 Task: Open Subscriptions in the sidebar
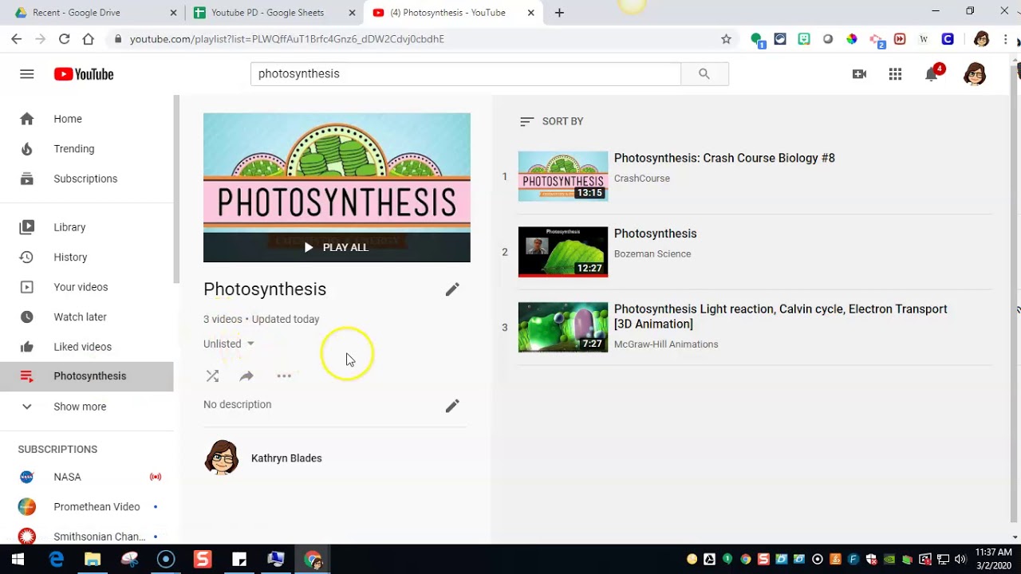point(87,179)
